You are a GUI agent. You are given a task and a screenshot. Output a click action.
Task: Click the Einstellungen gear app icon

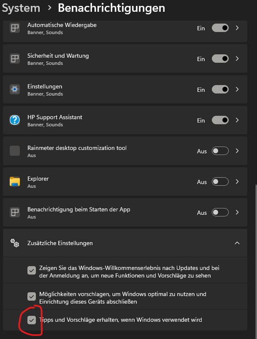[14, 90]
